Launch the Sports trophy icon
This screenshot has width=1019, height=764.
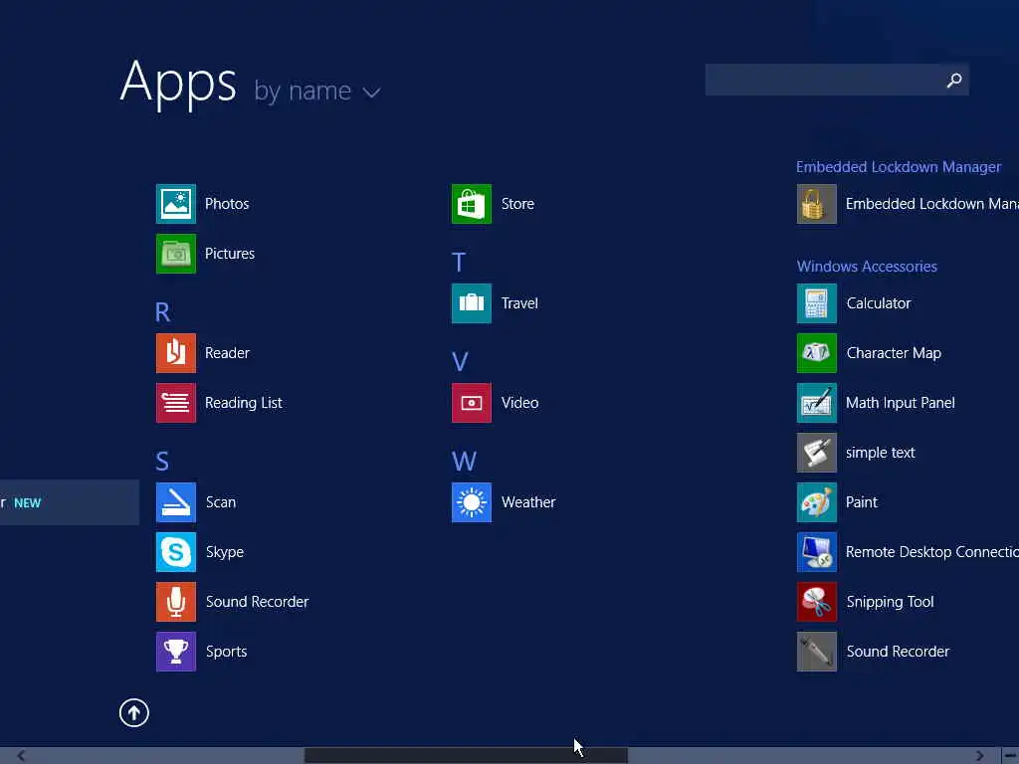tap(175, 652)
